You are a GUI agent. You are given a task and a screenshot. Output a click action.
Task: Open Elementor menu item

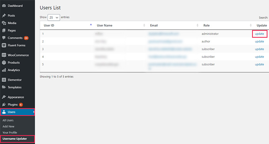point(15,80)
